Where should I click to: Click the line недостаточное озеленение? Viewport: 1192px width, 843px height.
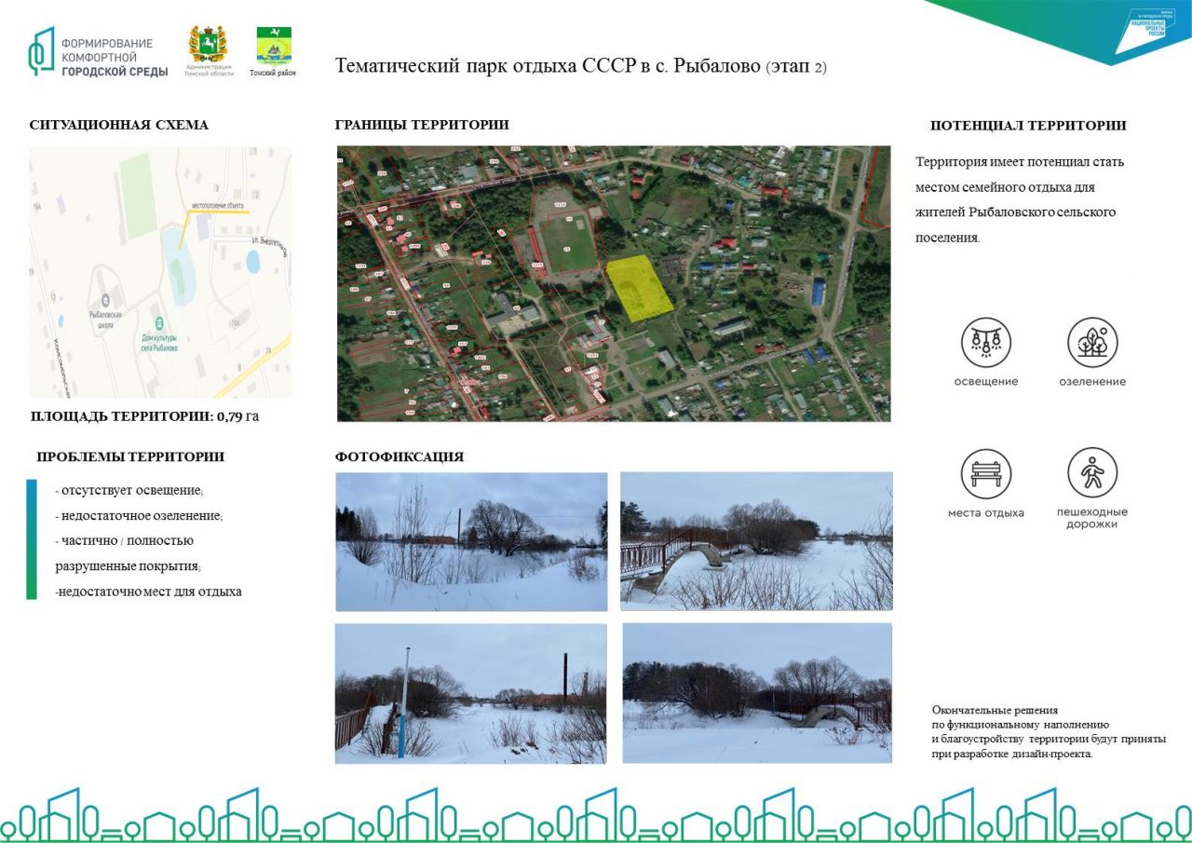139,515
